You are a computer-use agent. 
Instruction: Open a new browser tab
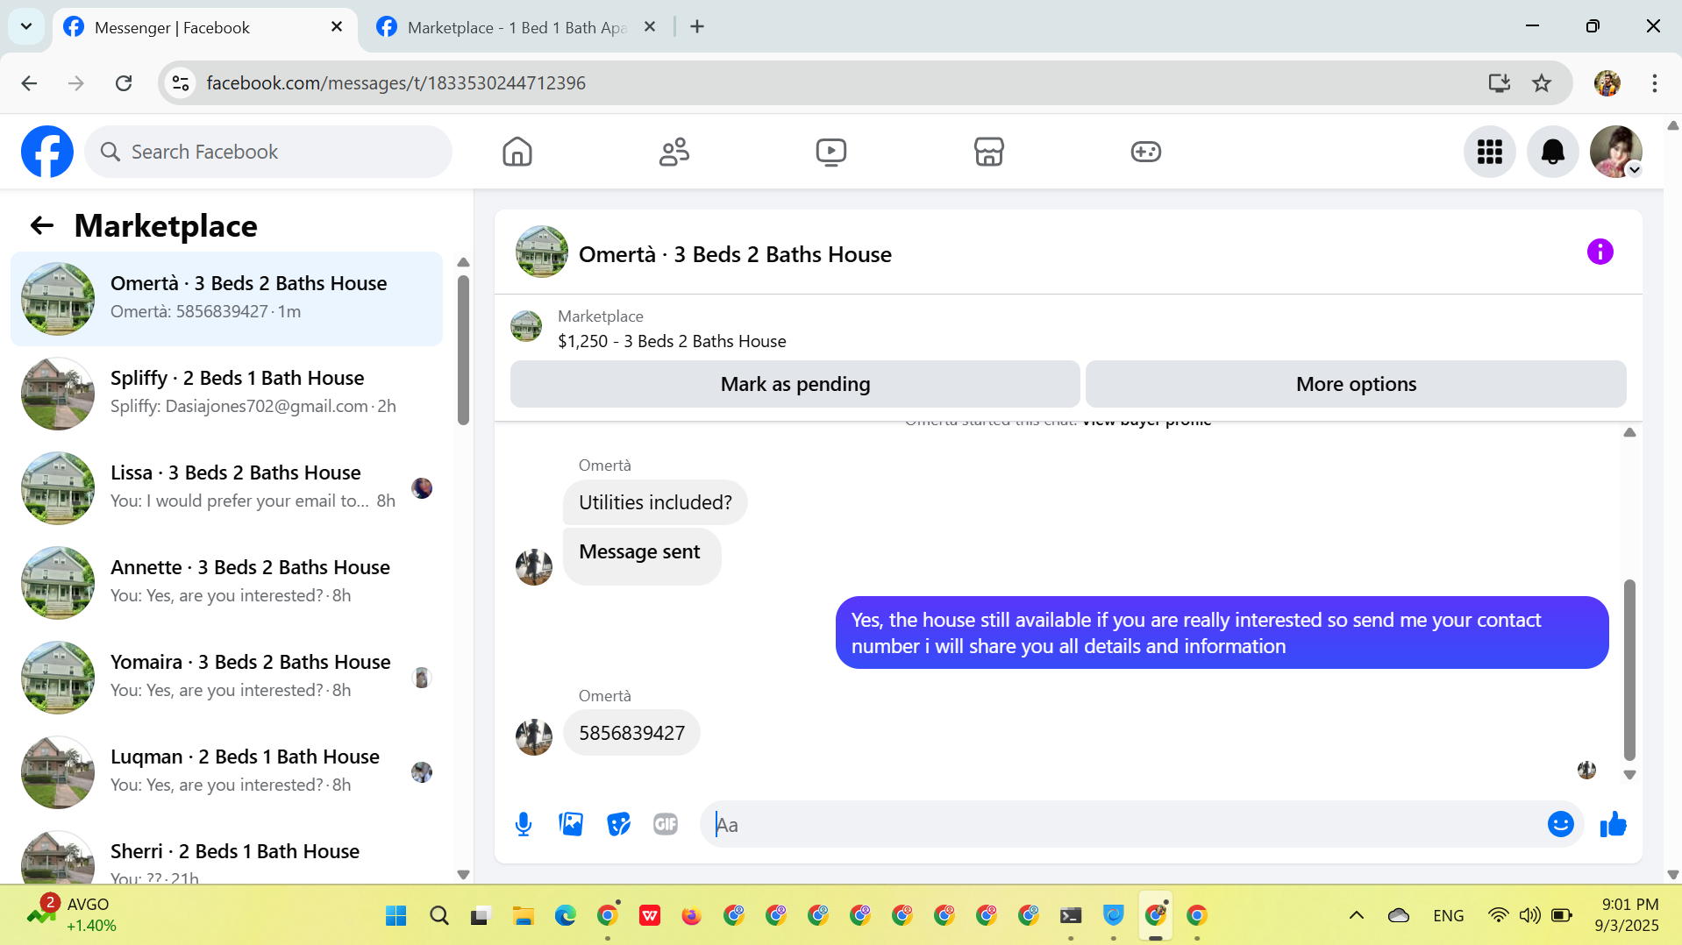(697, 27)
